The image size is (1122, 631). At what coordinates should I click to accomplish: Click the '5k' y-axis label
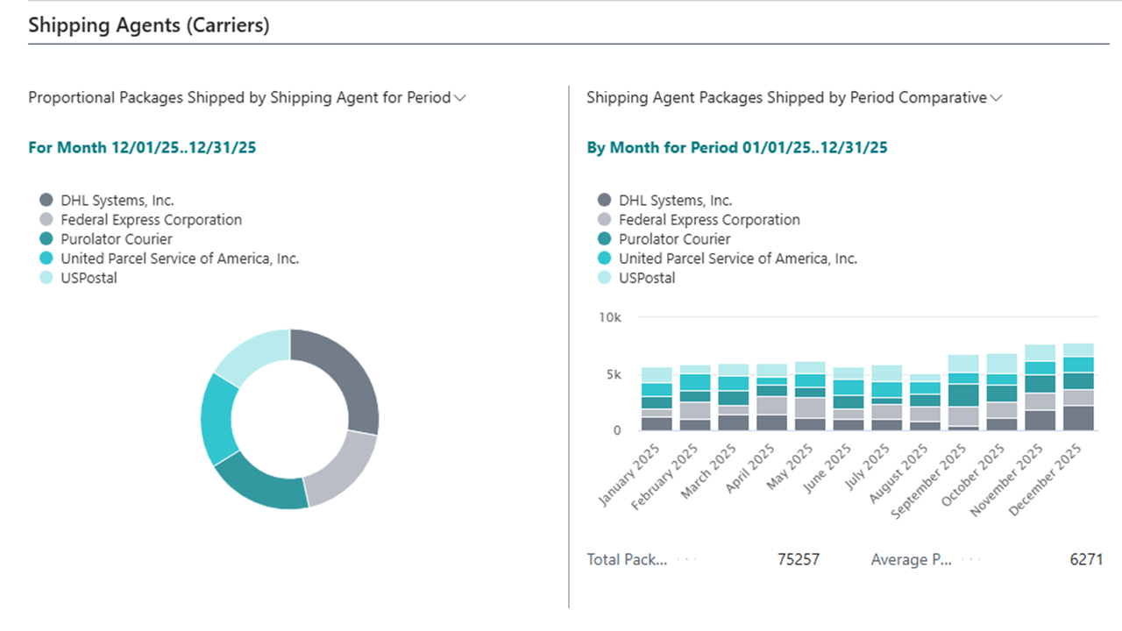coord(614,374)
